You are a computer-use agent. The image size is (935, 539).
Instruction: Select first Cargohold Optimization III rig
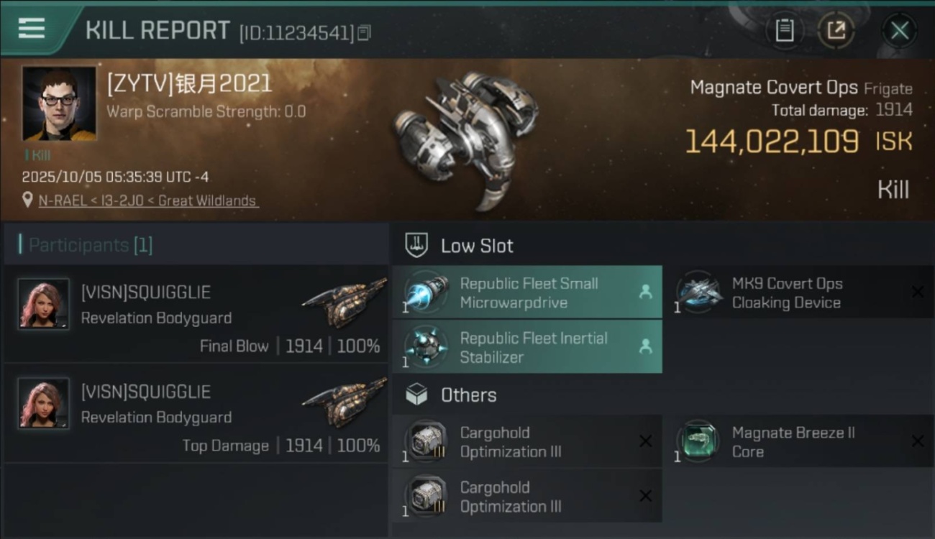[x=527, y=442]
